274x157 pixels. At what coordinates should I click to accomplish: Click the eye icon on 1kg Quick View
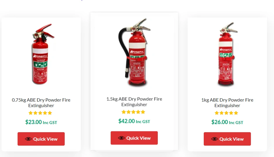pyautogui.click(x=214, y=139)
